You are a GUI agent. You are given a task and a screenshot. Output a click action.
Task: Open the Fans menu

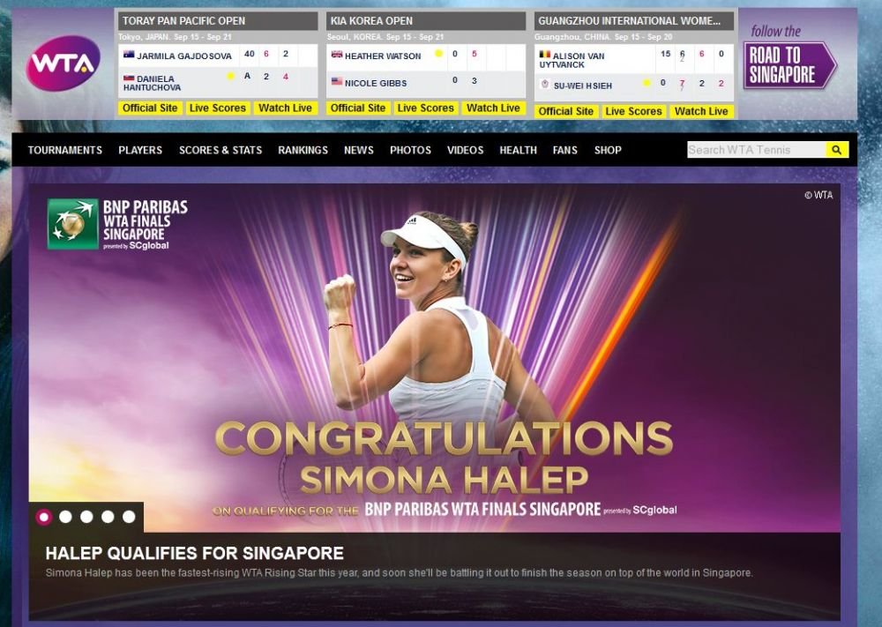pos(564,150)
